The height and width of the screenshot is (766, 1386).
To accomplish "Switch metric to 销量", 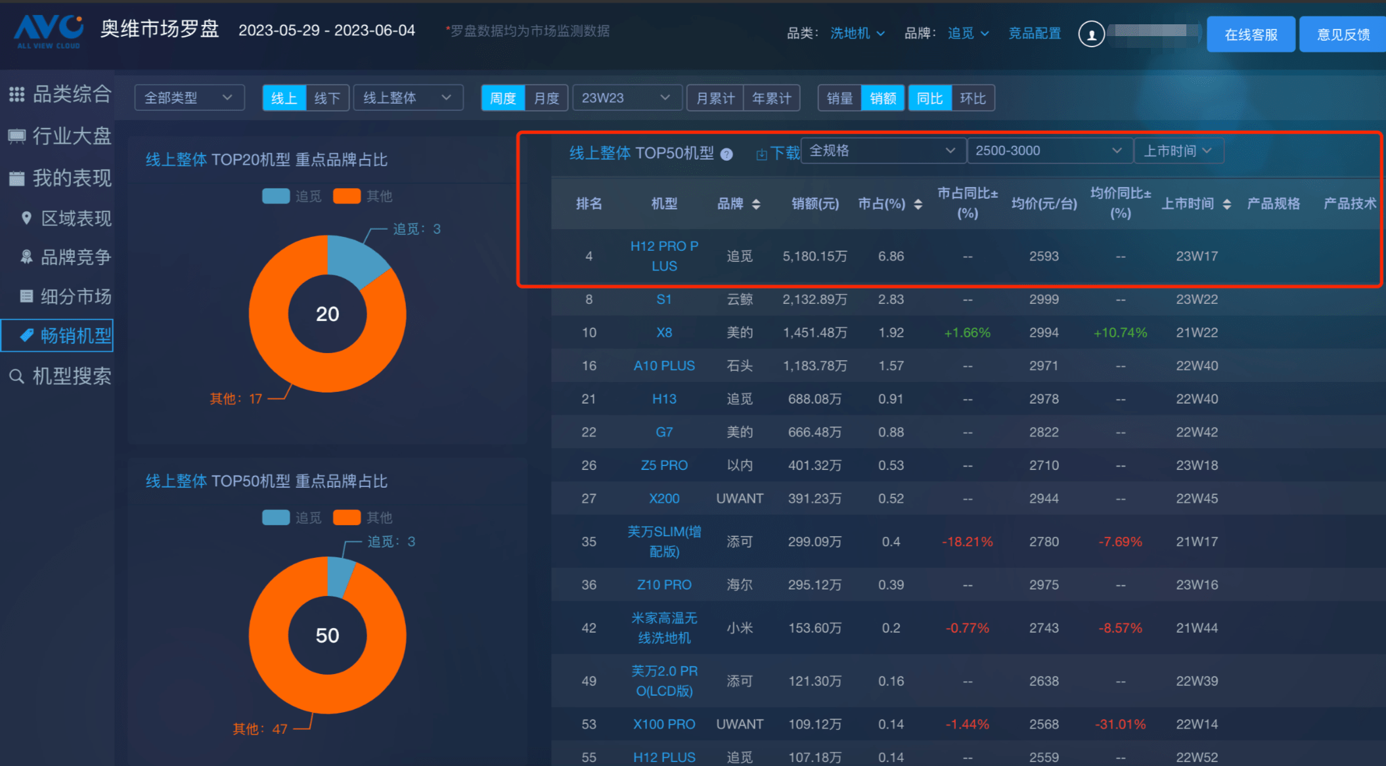I will pos(839,98).
